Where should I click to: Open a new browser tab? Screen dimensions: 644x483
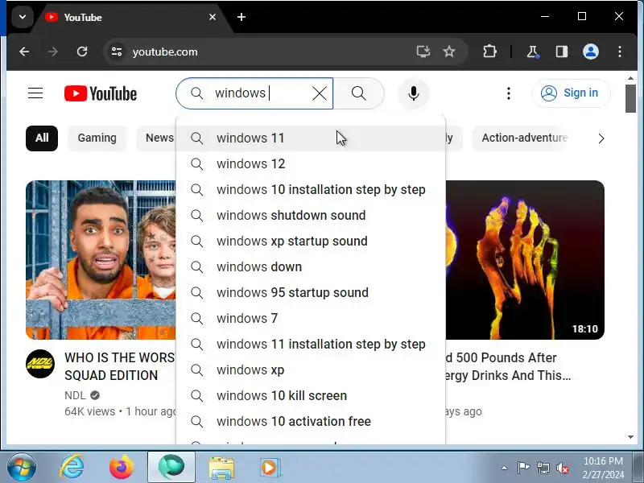coord(242,17)
